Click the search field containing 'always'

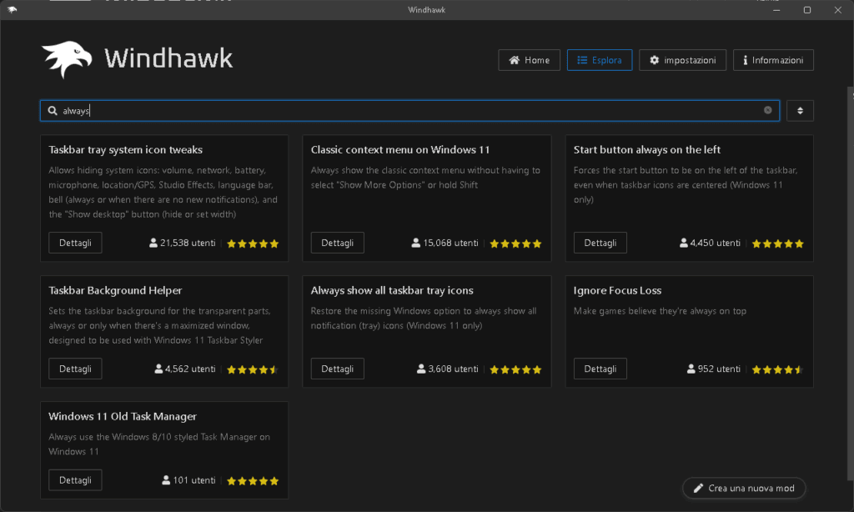click(409, 111)
